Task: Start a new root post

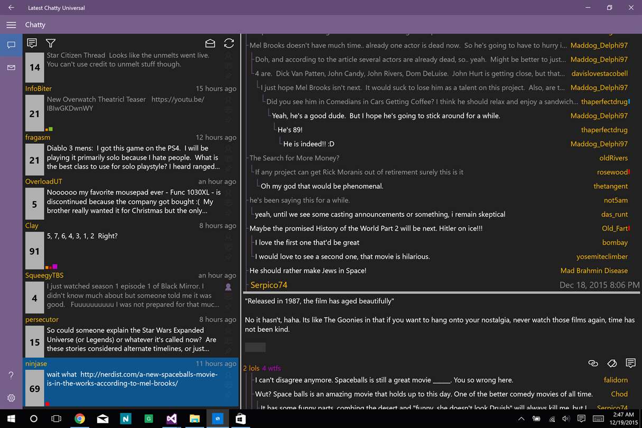Action: [32, 43]
